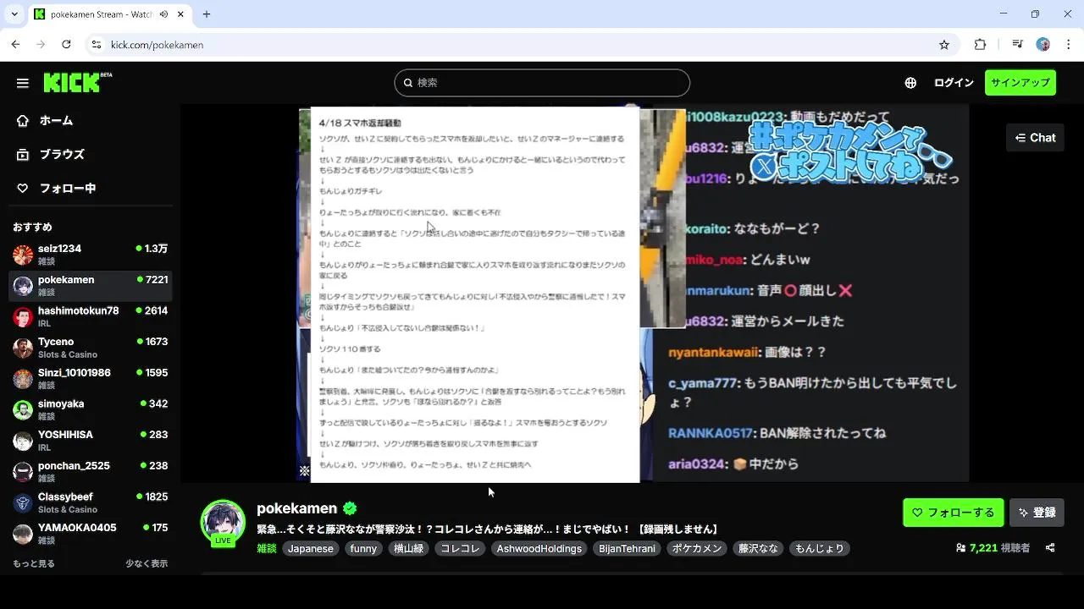Open seiz1234 recommended channel
1084x609 pixels.
[x=90, y=255]
